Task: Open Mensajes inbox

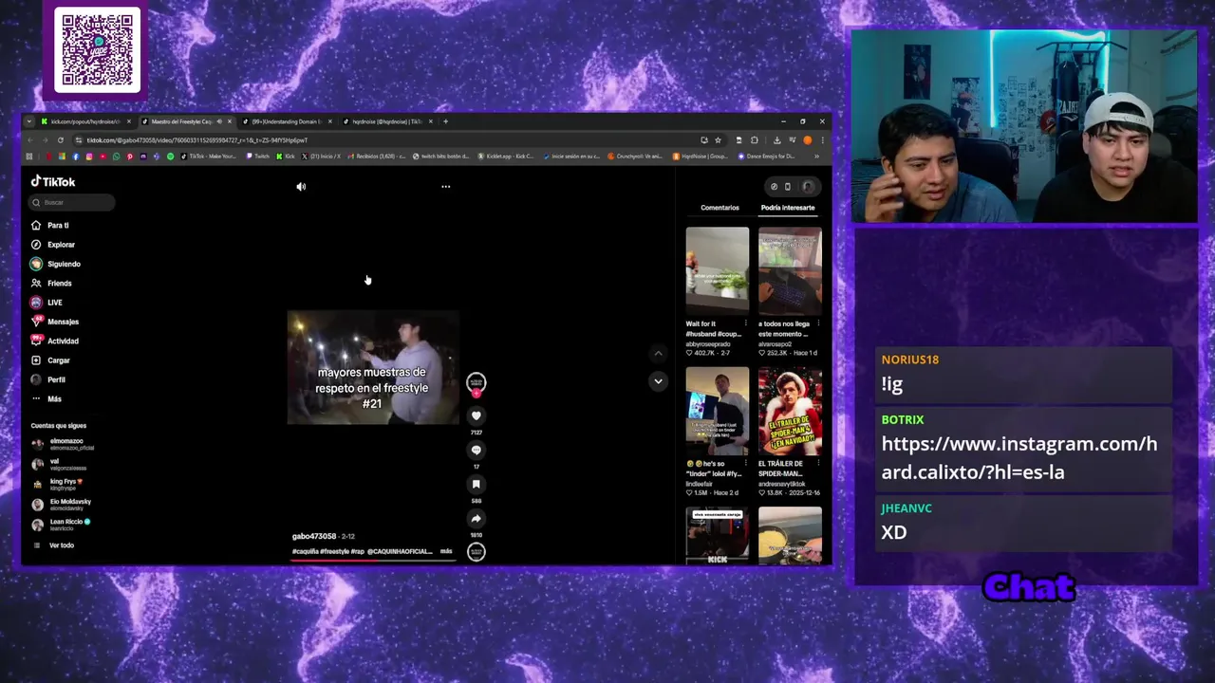Action: [55, 322]
